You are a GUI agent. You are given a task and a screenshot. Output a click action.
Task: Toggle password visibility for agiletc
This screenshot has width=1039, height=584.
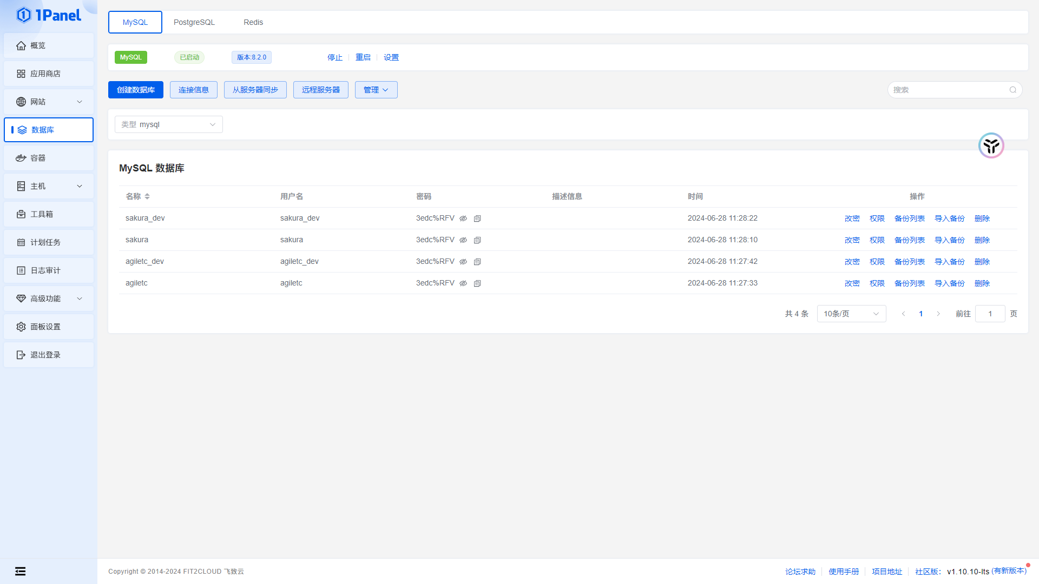pos(463,283)
